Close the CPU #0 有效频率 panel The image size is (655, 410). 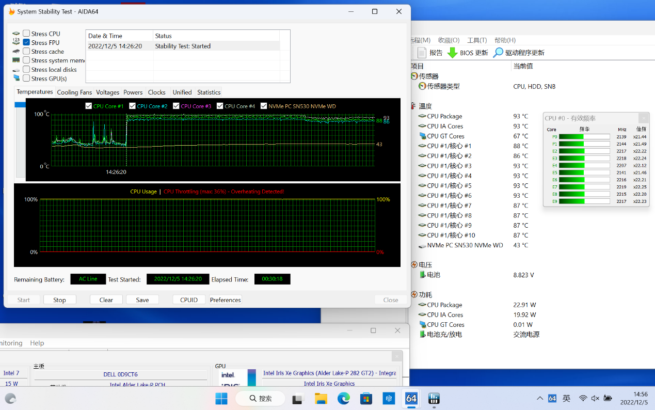tap(643, 118)
